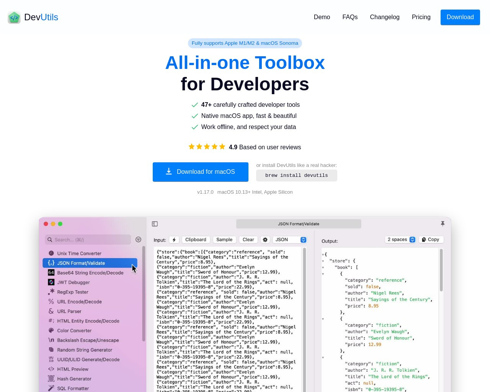
Task: Go to FAQs in the navigation
Action: click(350, 17)
